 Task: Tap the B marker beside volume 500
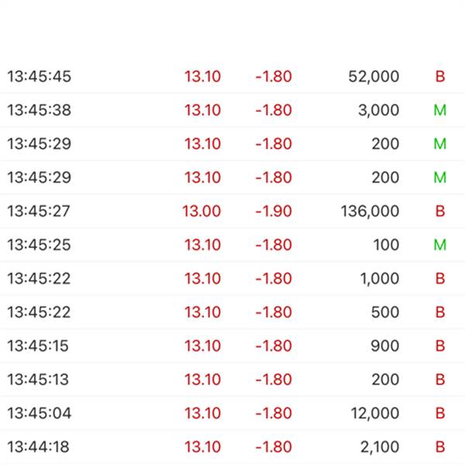(x=440, y=312)
